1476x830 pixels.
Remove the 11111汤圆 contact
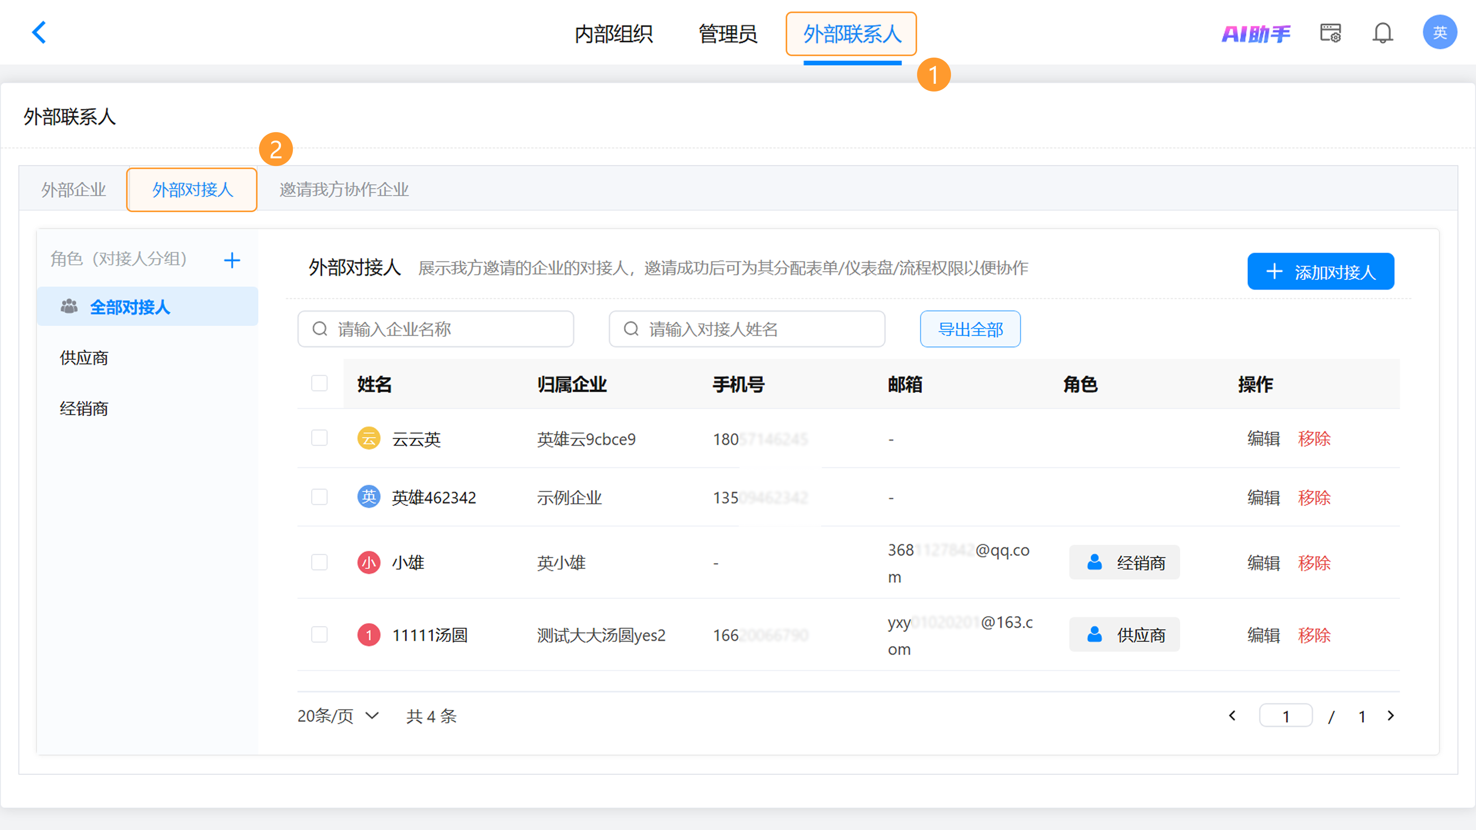click(x=1314, y=635)
